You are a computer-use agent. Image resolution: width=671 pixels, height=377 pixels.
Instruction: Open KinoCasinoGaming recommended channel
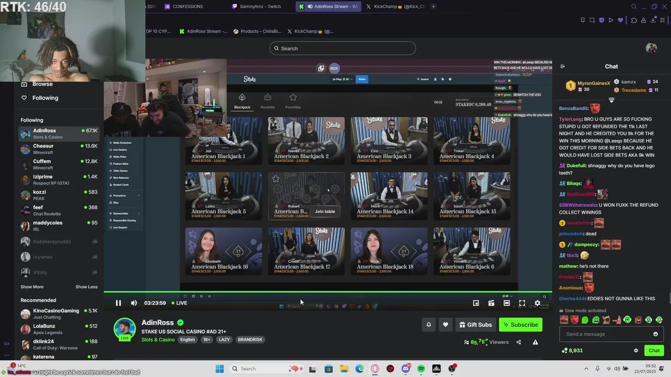[x=59, y=314]
